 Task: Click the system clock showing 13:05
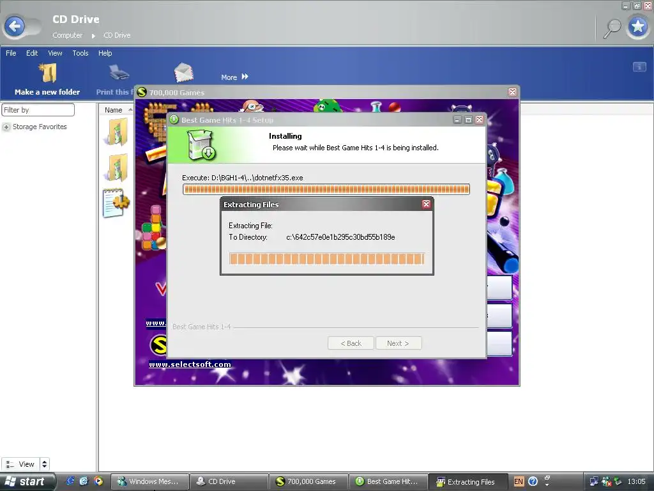636,481
